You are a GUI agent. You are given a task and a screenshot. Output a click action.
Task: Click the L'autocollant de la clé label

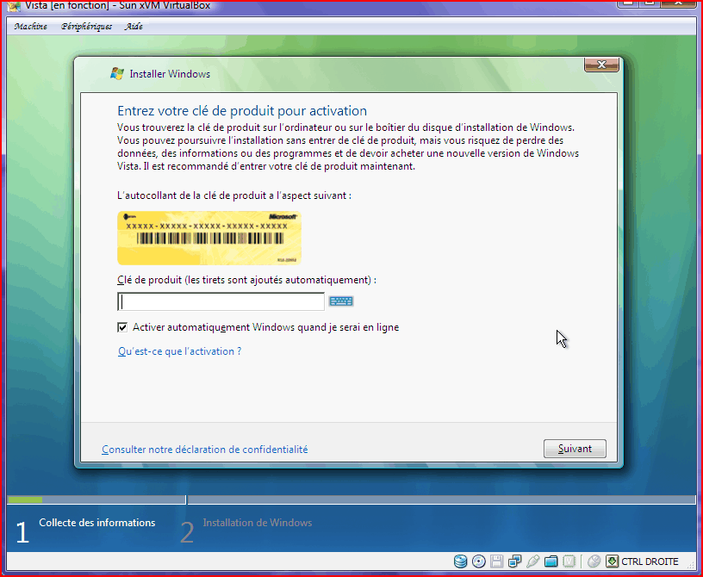pyautogui.click(x=234, y=195)
